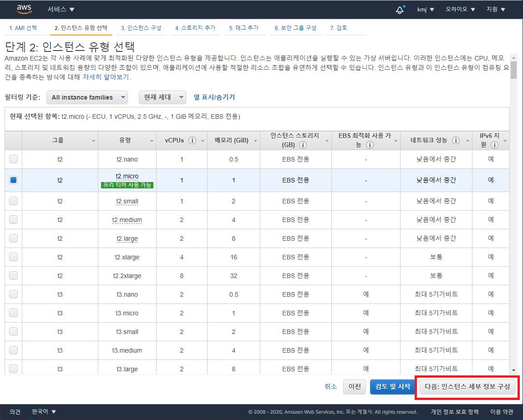Click the t2.micro type name
Viewport: 523px width, 420px height.
pos(127,176)
